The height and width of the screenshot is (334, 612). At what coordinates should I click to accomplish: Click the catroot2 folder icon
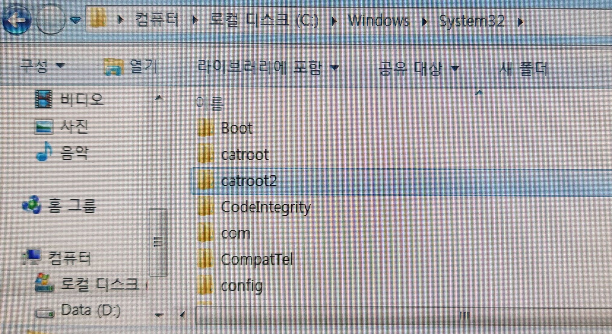tap(205, 180)
